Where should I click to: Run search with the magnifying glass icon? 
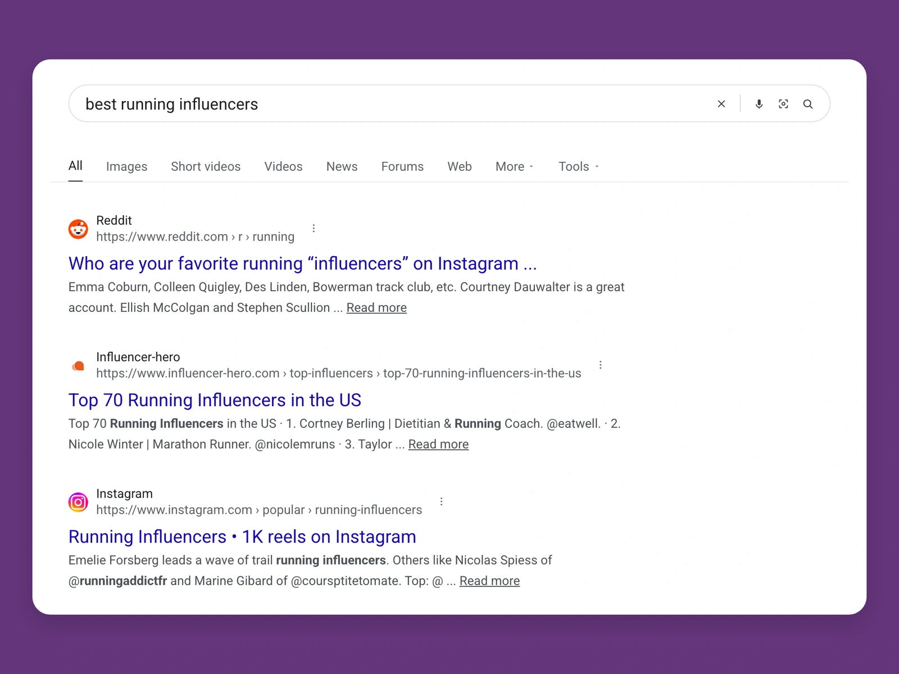pos(808,104)
